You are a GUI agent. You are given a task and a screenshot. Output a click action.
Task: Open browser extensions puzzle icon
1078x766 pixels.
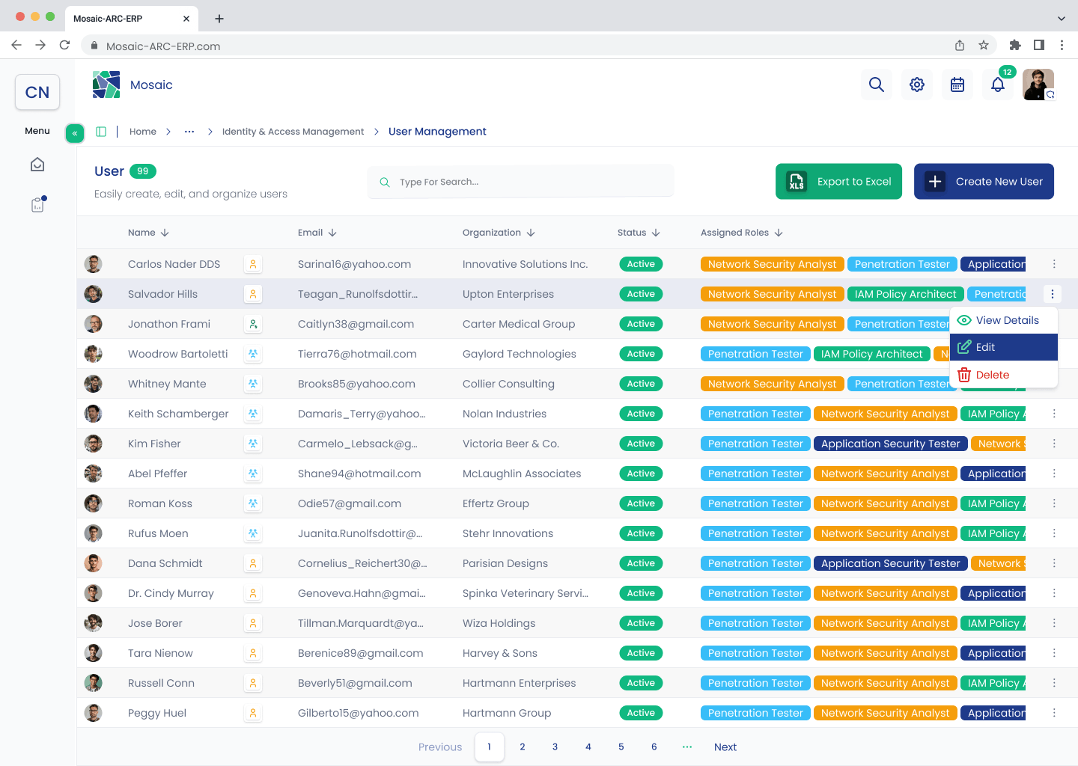point(1015,46)
